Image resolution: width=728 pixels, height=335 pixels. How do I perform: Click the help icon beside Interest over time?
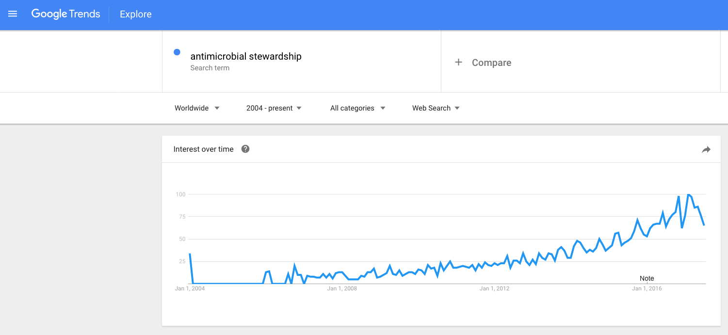click(245, 149)
